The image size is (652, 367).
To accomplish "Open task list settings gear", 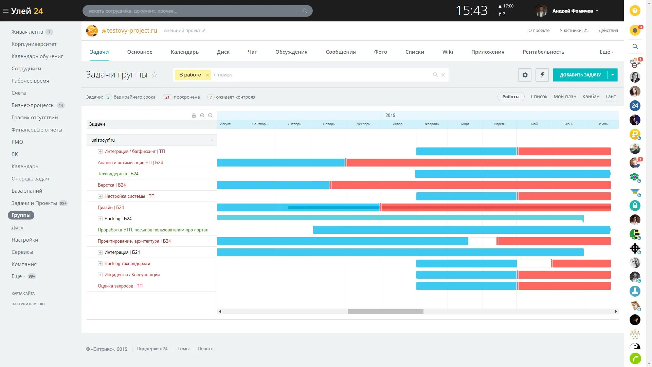I will pos(525,75).
